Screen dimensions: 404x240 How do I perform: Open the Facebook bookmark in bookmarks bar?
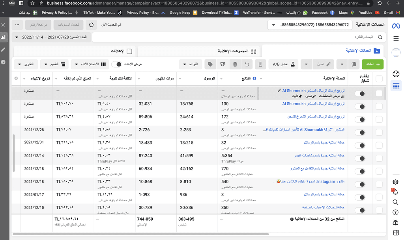click(x=323, y=13)
